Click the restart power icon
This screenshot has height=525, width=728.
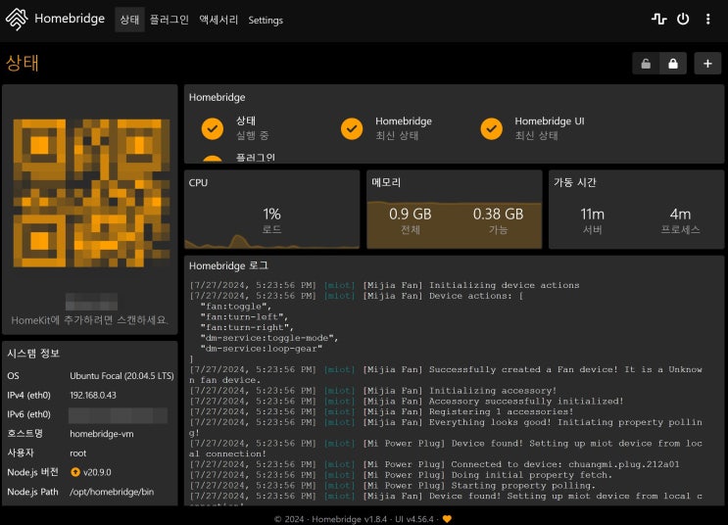pyautogui.click(x=683, y=19)
